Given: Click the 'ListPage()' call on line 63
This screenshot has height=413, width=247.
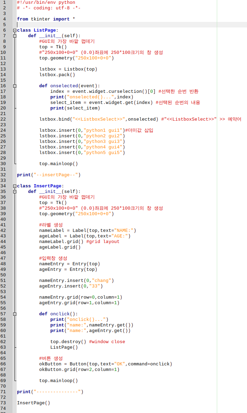Looking at the screenshot, I should pyautogui.click(x=64, y=347).
